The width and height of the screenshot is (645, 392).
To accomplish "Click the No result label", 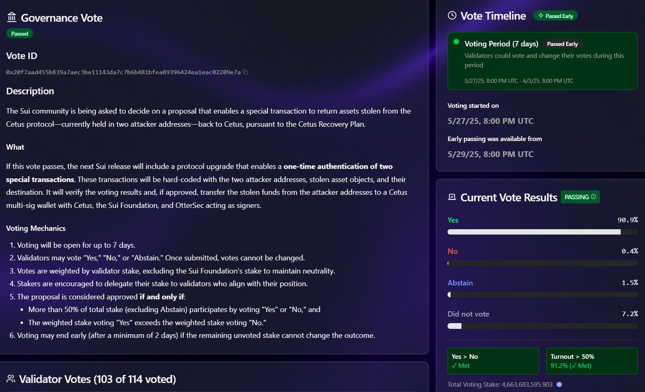I will pos(453,251).
